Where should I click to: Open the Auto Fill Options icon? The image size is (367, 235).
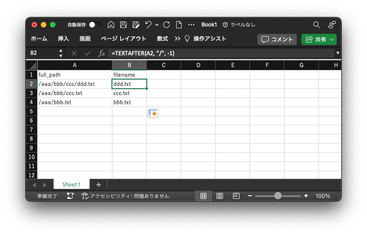(153, 113)
